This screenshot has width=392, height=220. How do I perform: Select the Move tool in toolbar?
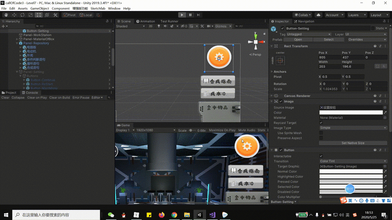(14, 15)
